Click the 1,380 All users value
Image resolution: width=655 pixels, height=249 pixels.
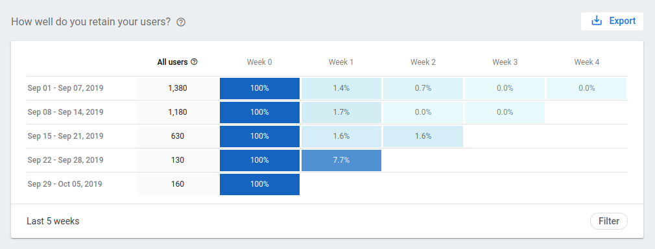click(178, 88)
